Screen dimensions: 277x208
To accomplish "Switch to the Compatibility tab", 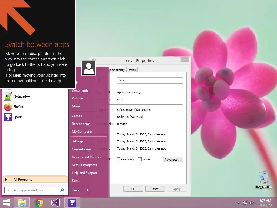I will (117, 70).
